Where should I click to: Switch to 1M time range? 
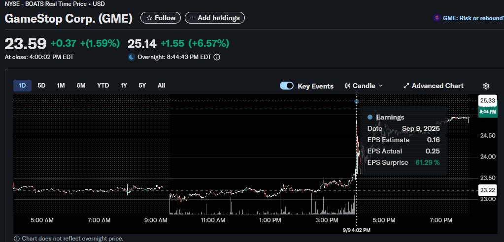pyautogui.click(x=61, y=86)
